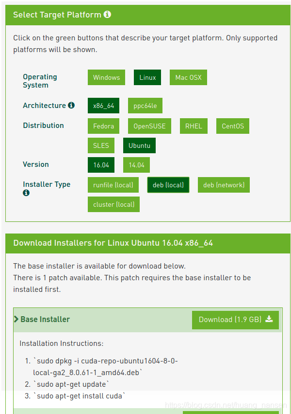Screen dimensions: 291x414
Task: Pick the Fedora distribution
Action: tap(103, 126)
